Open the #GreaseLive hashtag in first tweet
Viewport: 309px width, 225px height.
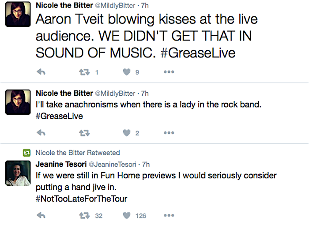198,52
